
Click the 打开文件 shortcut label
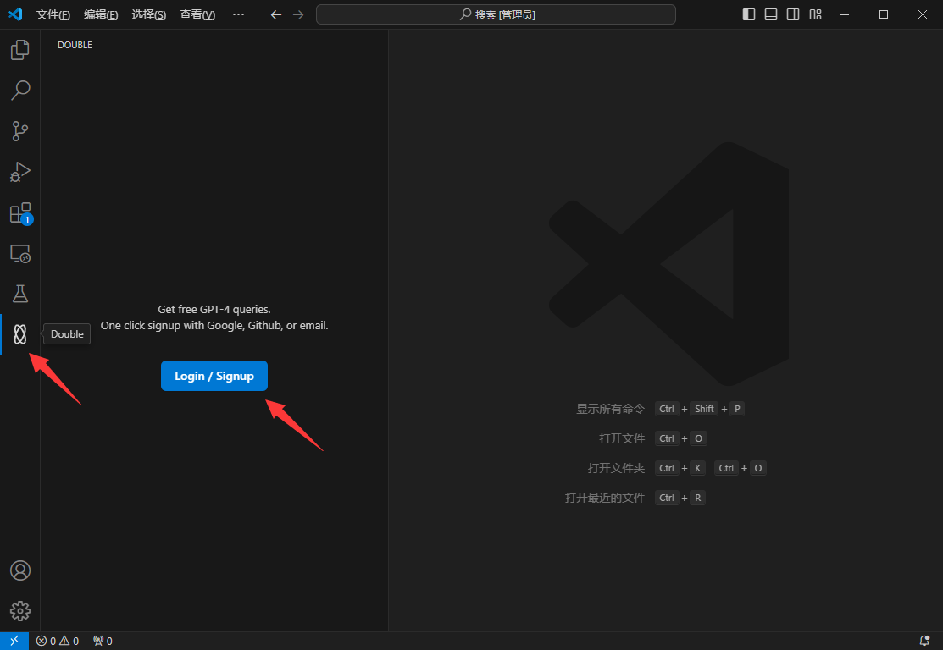click(x=622, y=438)
